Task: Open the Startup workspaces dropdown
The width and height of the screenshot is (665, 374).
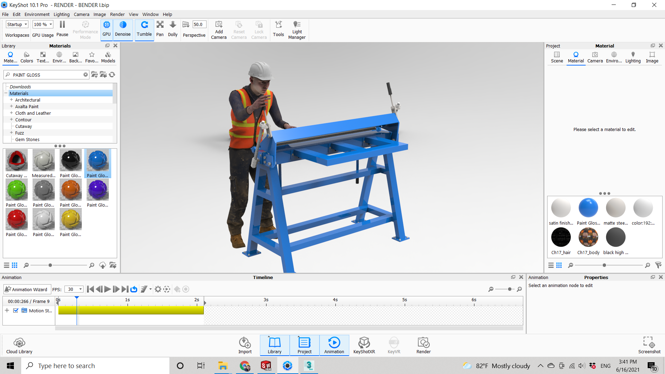Action: [17, 24]
